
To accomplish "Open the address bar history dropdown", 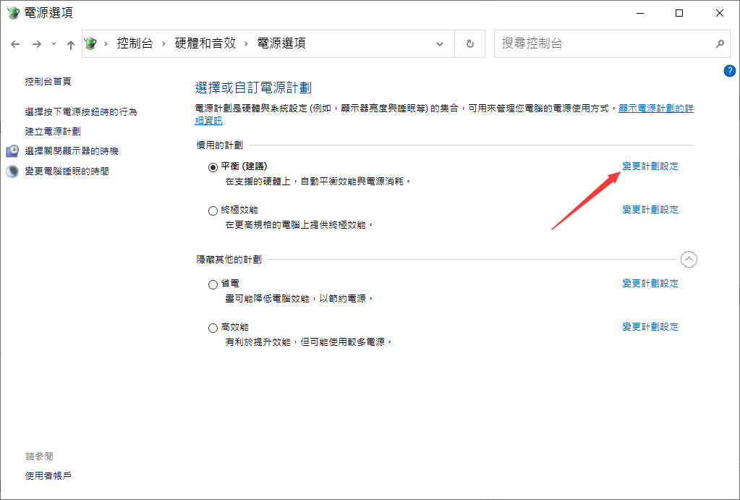I will tap(440, 44).
